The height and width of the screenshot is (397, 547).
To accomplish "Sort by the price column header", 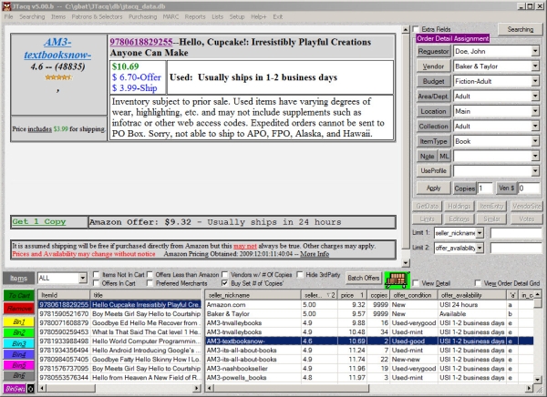I will (352, 295).
